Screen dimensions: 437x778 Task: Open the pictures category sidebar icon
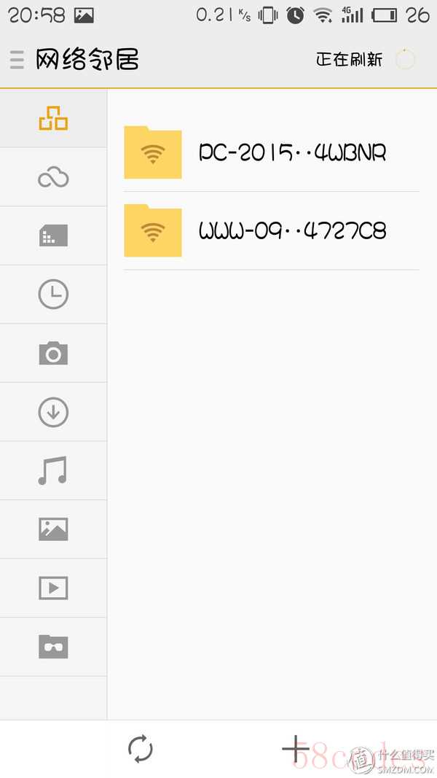53,529
